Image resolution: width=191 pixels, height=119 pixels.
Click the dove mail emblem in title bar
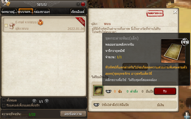point(6,3)
